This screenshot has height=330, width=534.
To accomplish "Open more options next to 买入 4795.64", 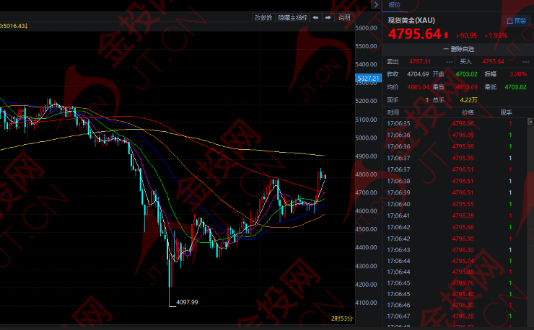I will [x=526, y=61].
